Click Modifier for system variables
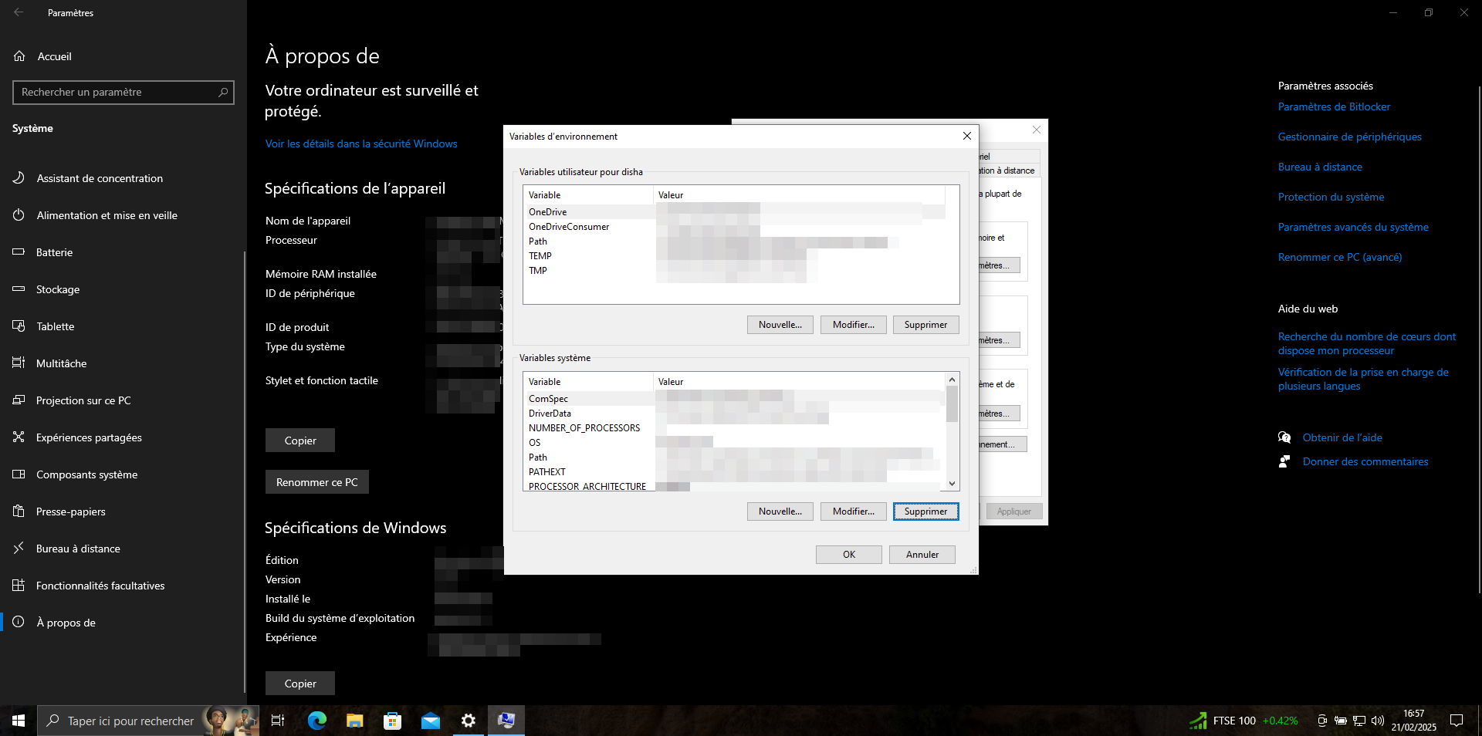The width and height of the screenshot is (1482, 736). click(x=853, y=511)
